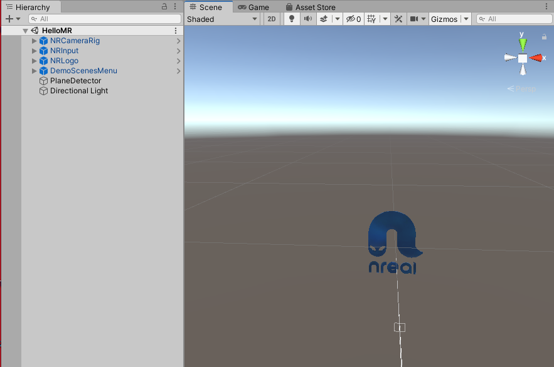Lock the Hierarchy panel with padlock

pyautogui.click(x=164, y=6)
